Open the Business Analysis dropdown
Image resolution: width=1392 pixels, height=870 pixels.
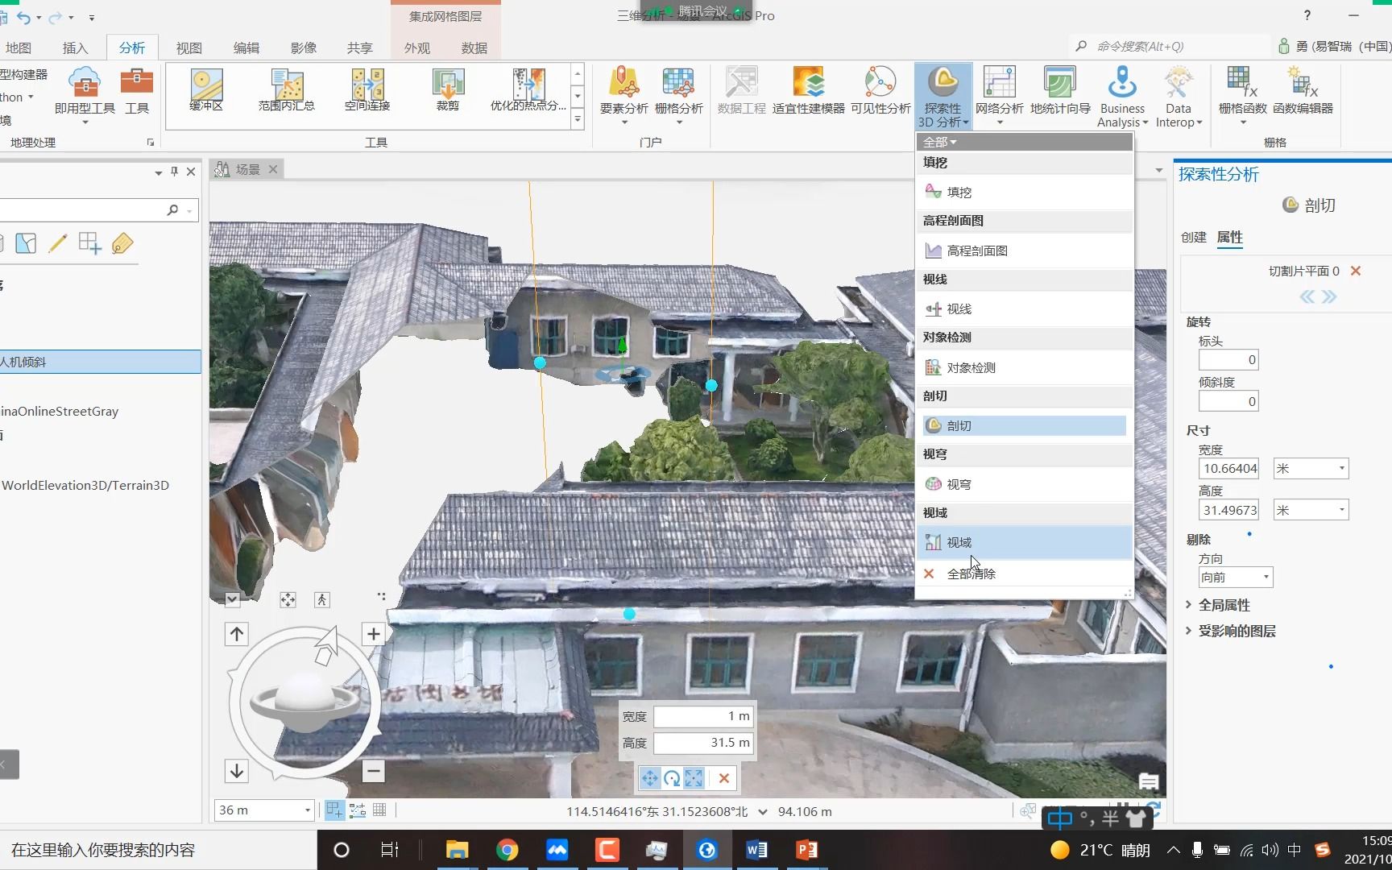pos(1122,97)
